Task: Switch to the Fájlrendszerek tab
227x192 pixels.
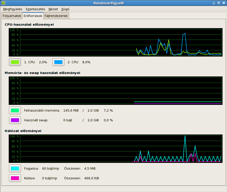Action: point(56,16)
